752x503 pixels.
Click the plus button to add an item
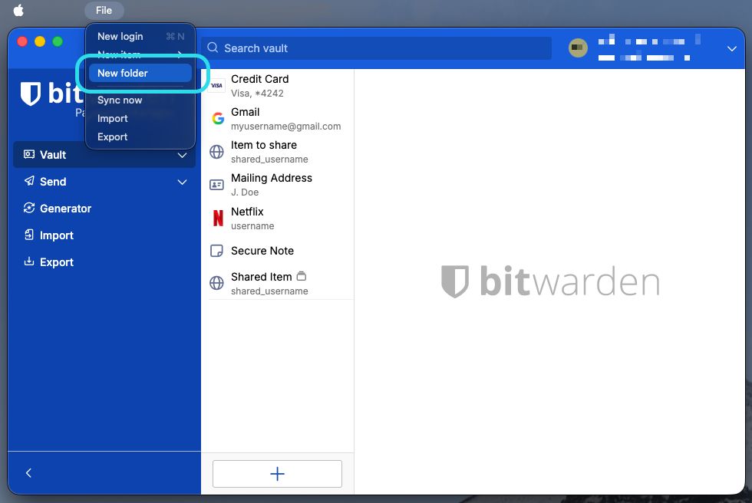click(277, 473)
